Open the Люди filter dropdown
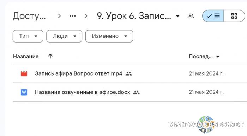Viewport: 247px width, 136px height. tap(64, 36)
